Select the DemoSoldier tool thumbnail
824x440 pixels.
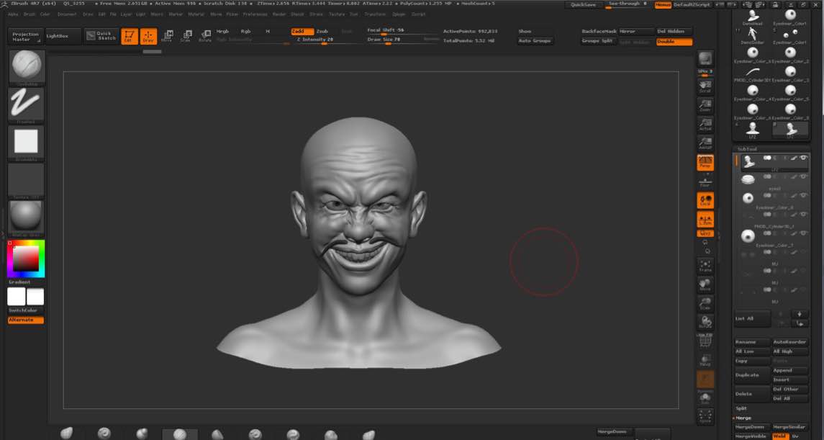tap(753, 36)
